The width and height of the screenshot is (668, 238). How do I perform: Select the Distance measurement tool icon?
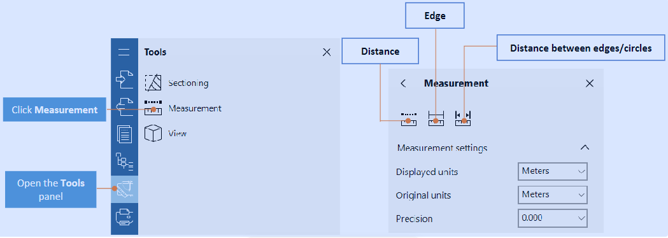coord(409,119)
